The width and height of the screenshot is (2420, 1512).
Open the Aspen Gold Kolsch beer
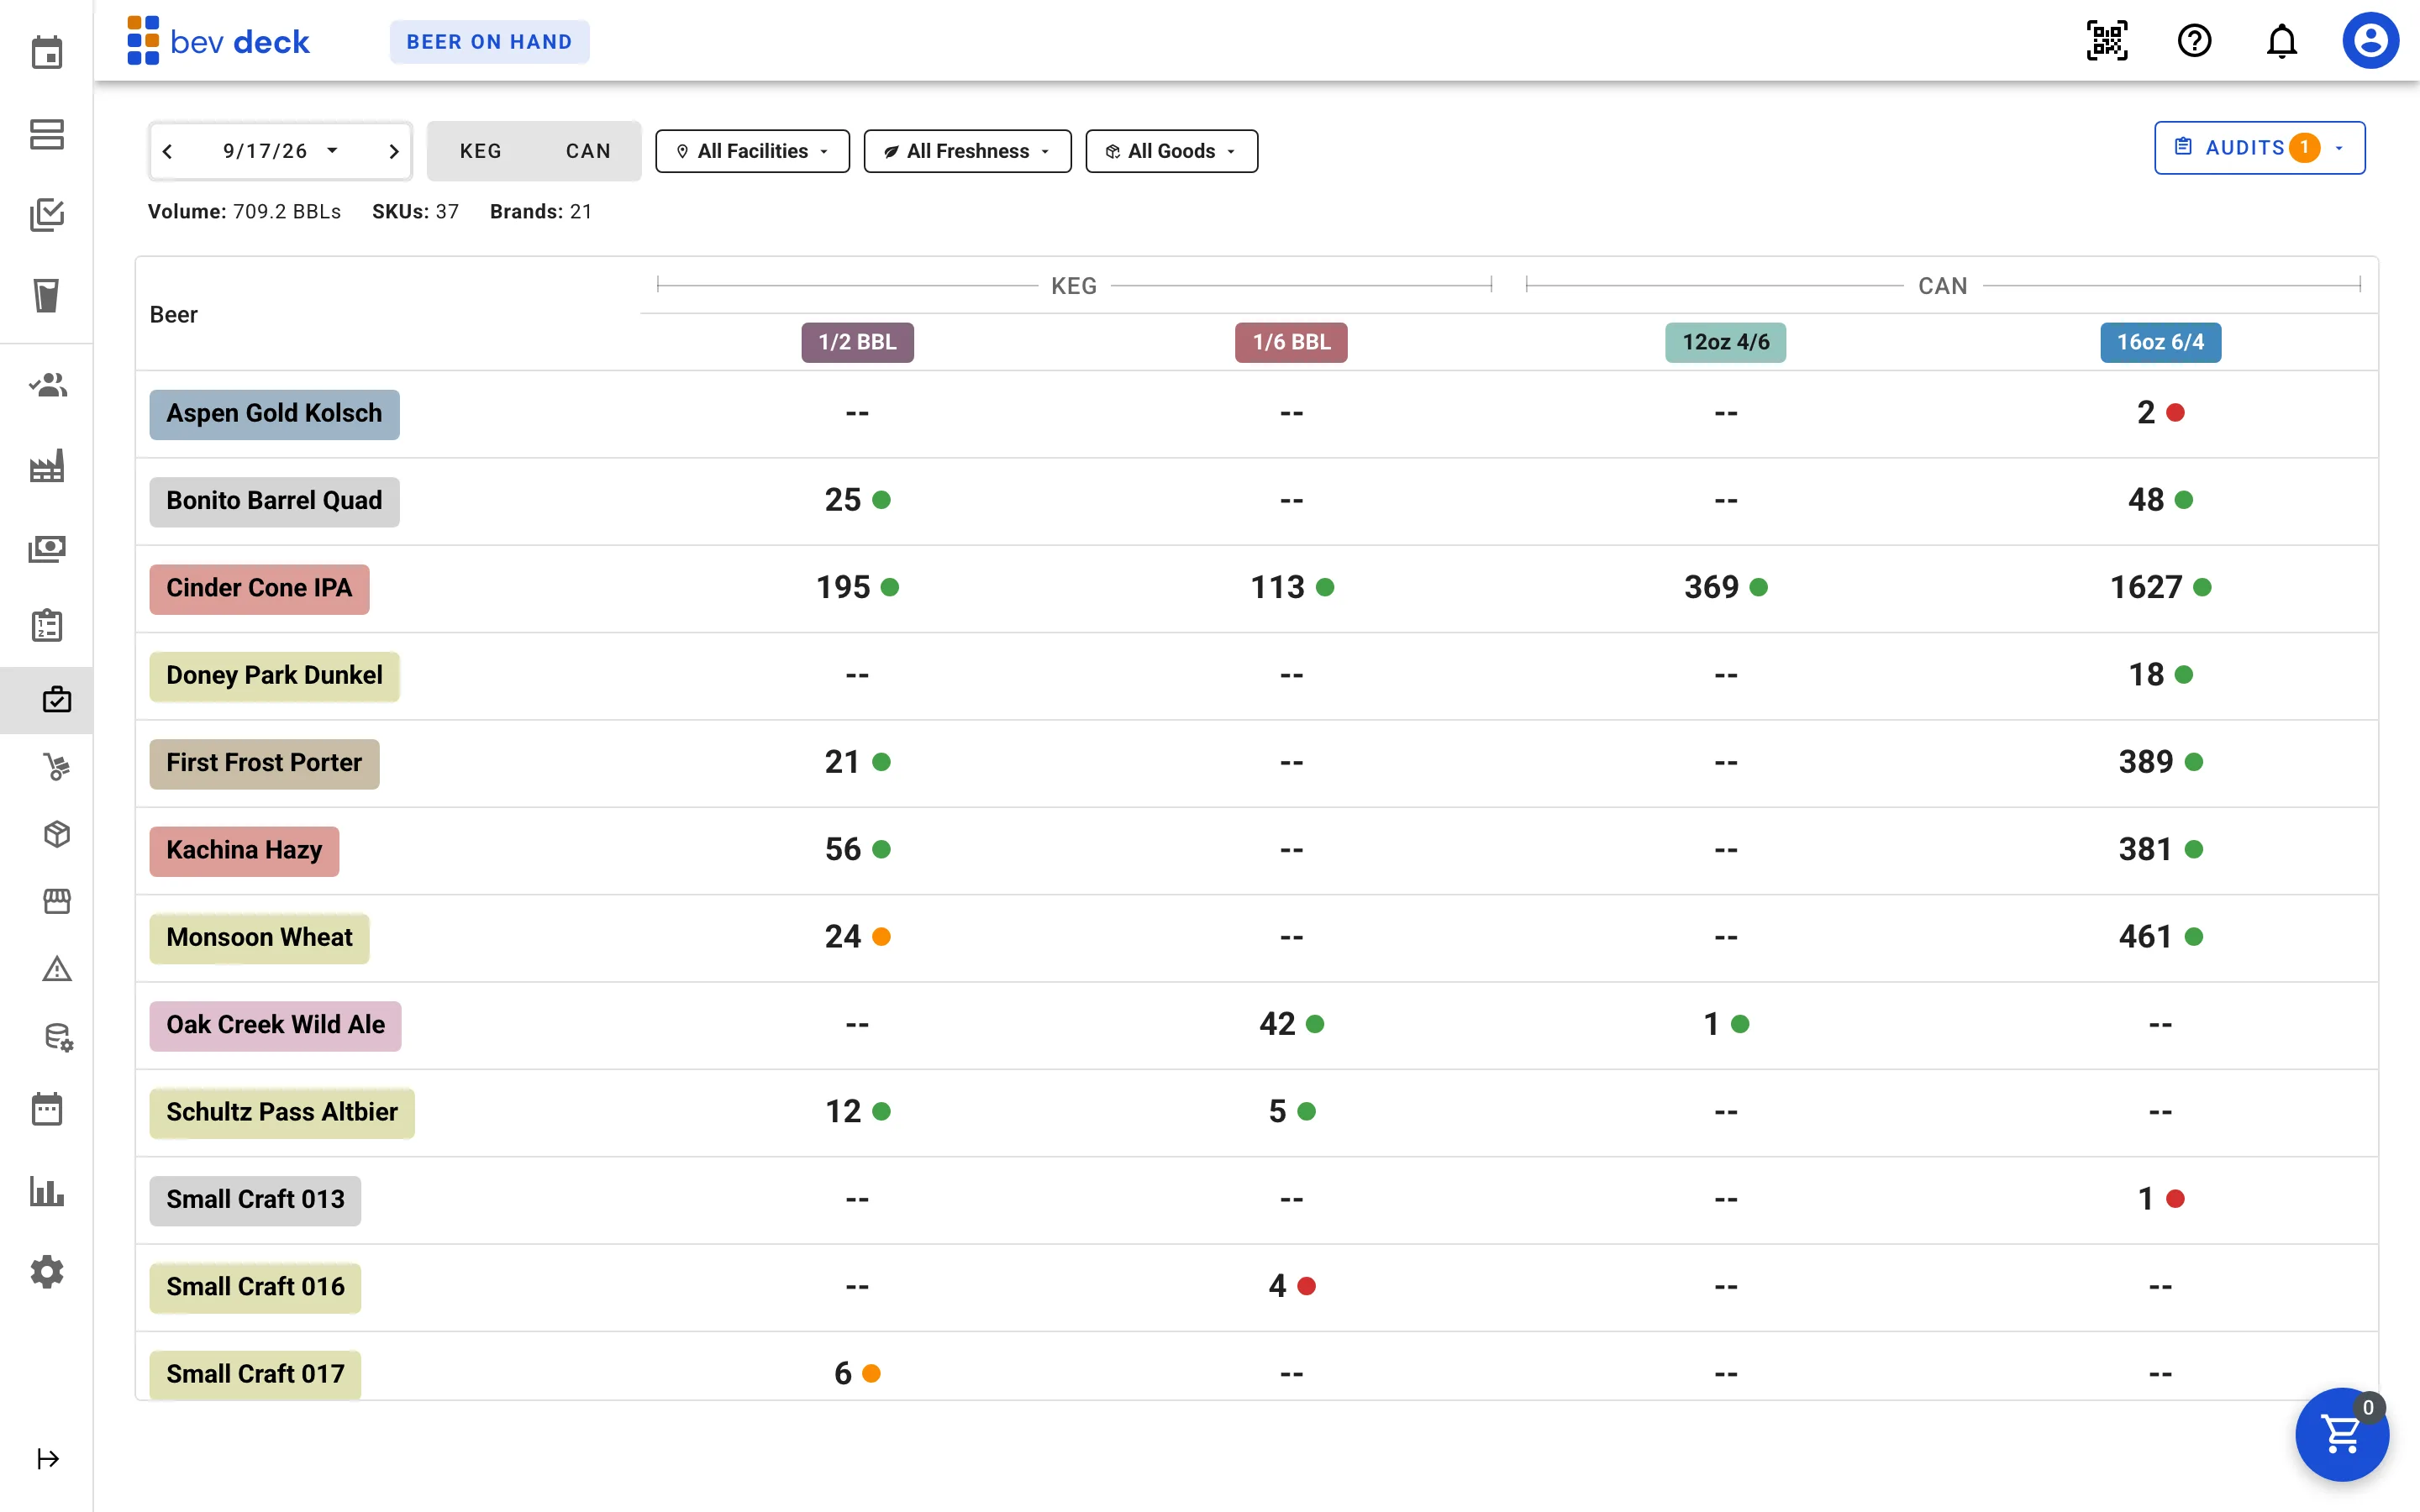click(275, 414)
